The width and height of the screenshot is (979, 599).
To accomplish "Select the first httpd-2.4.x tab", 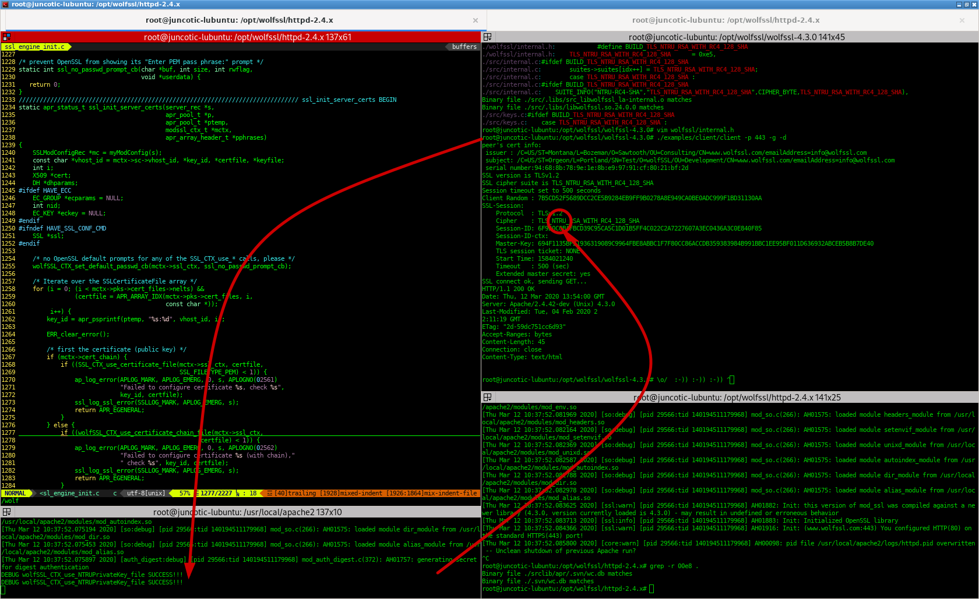I will tap(239, 20).
